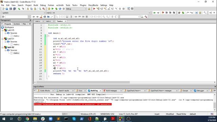This screenshot has width=217, height=122.
Task: Click the Open file toolbar icon
Action: click(7, 9)
